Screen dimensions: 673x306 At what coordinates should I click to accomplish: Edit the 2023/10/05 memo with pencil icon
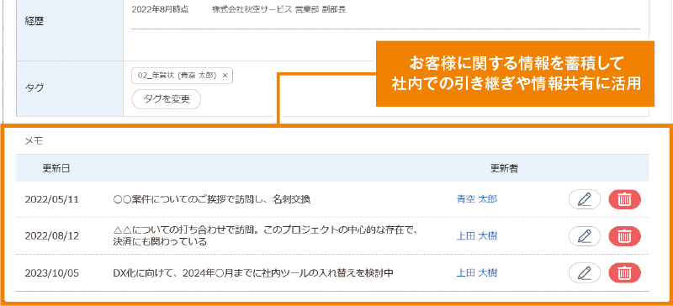point(584,273)
